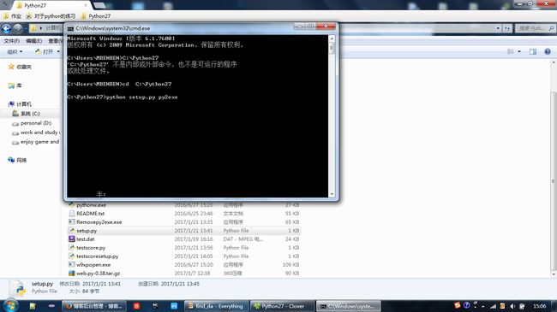Open the 对于python的练习 bookmark
This screenshot has width=557, height=312.
pos(51,16)
